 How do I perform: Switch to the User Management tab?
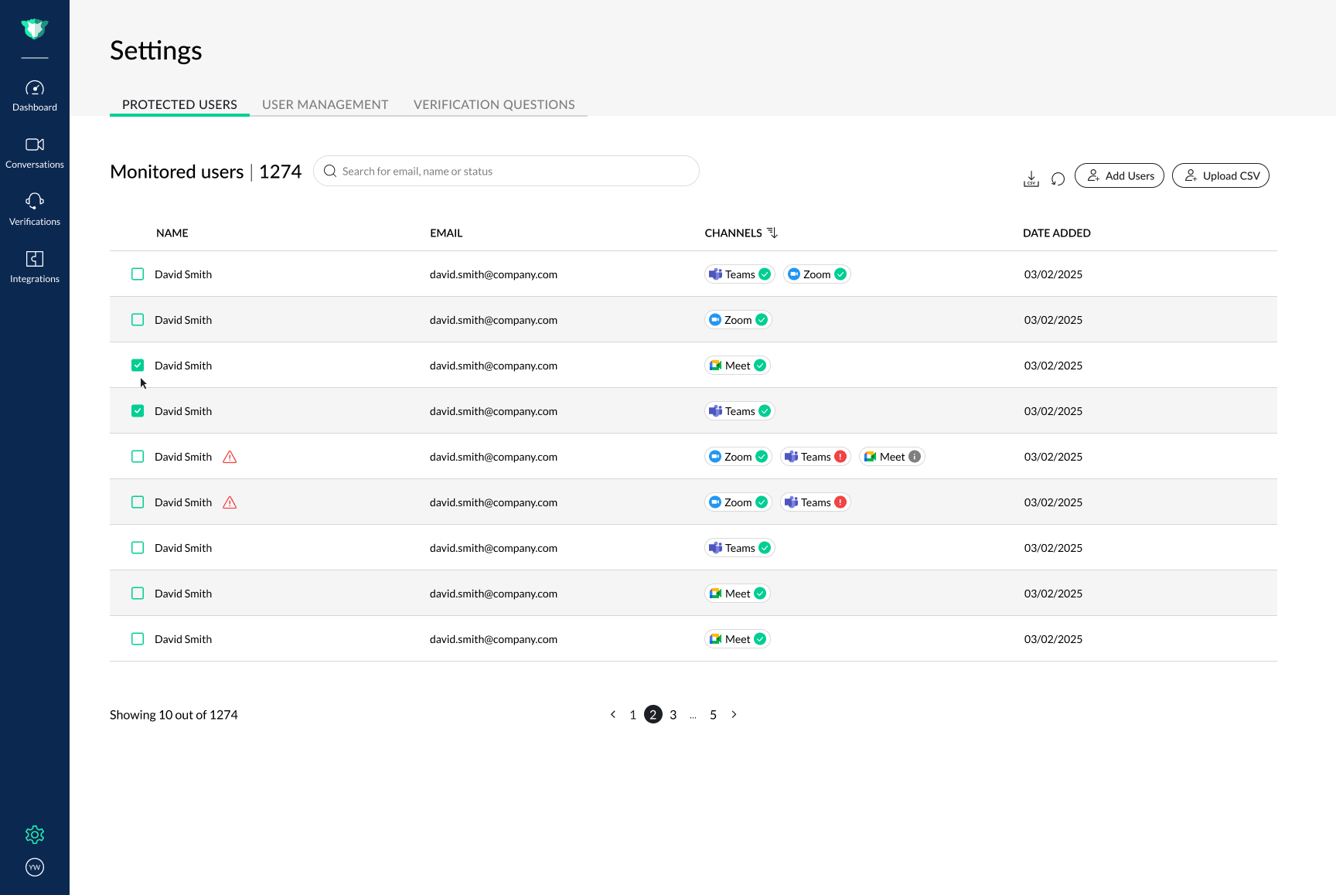tap(325, 104)
